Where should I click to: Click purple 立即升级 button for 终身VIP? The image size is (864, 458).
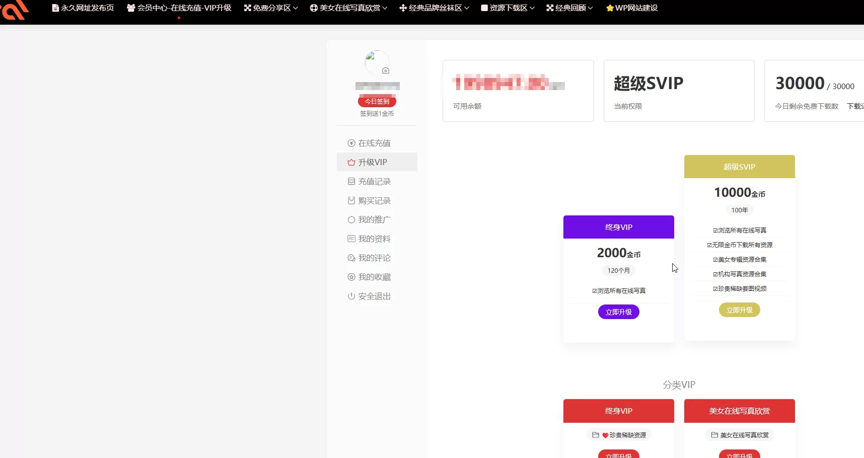coord(619,312)
